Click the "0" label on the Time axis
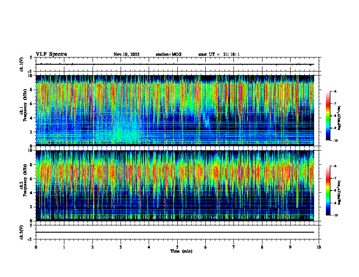This screenshot has height=277, width=359. (36, 247)
